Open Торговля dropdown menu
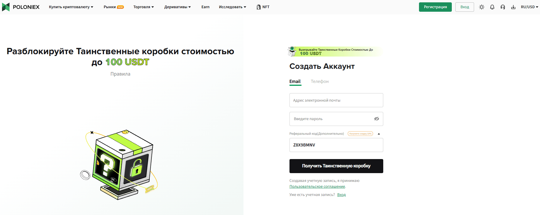Screen dimensions: 540x215 tap(144, 7)
